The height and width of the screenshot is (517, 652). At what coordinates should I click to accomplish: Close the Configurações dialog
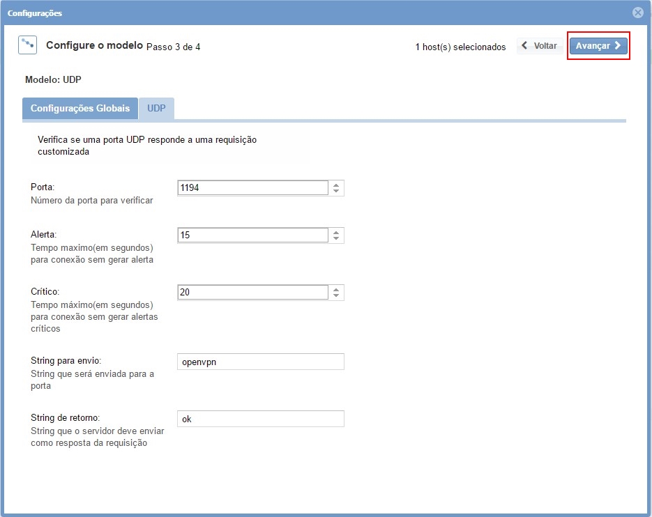[637, 13]
